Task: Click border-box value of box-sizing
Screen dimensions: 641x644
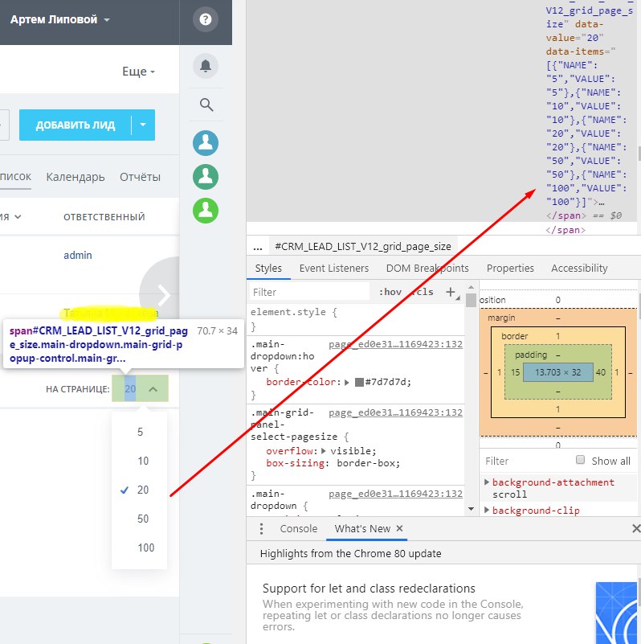Action: coord(365,463)
